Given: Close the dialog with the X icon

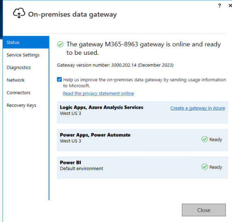Looking at the screenshot, I should pyautogui.click(x=230, y=6).
